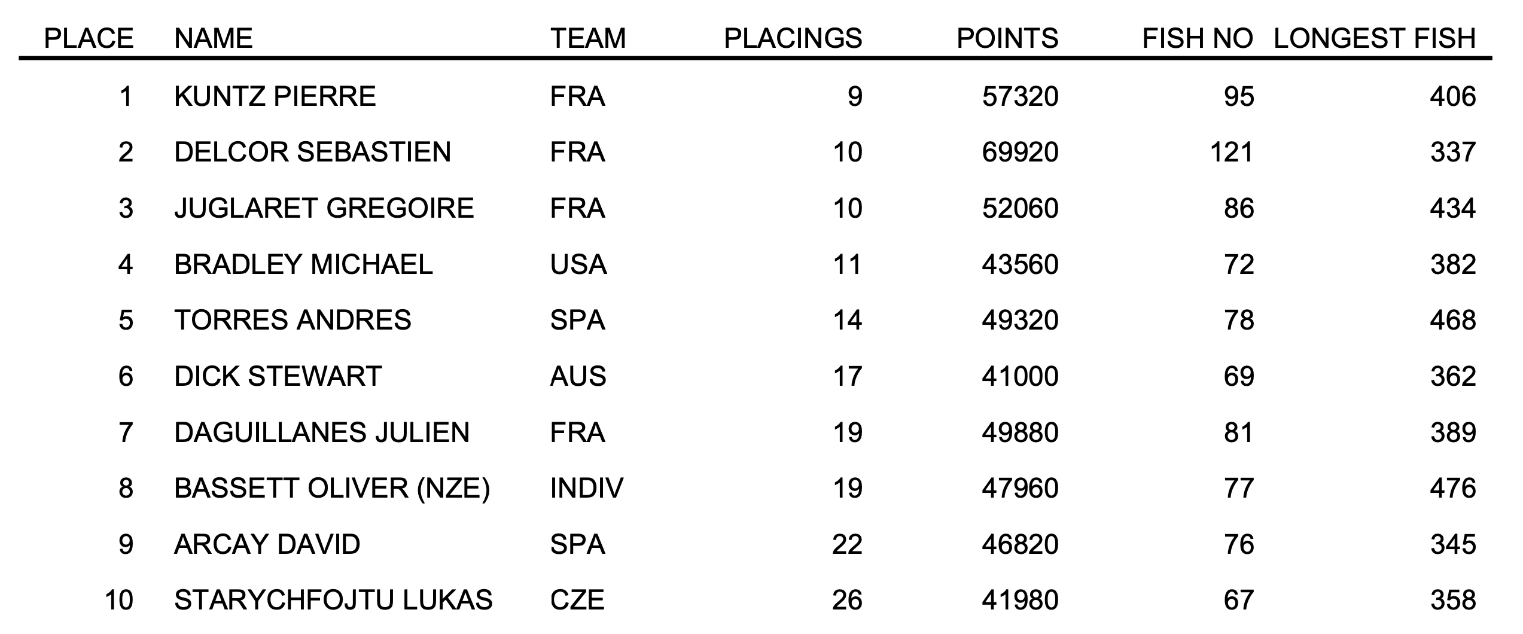Click the FISH NO column header
The width and height of the screenshot is (1523, 634).
1197,38
